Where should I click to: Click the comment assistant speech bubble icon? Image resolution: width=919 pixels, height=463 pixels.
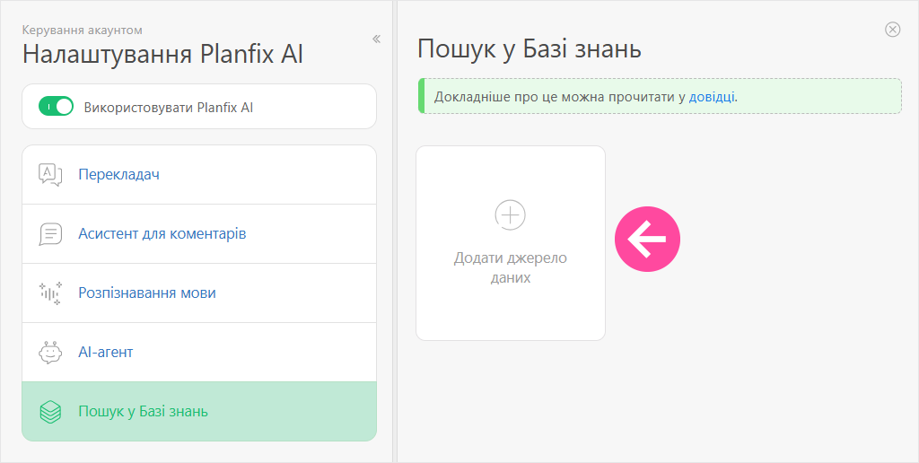tap(50, 234)
